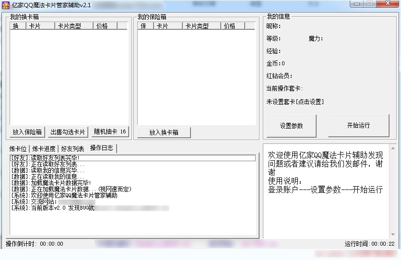
Task: Switch to 炼卡位 tab
Action: click(x=18, y=149)
